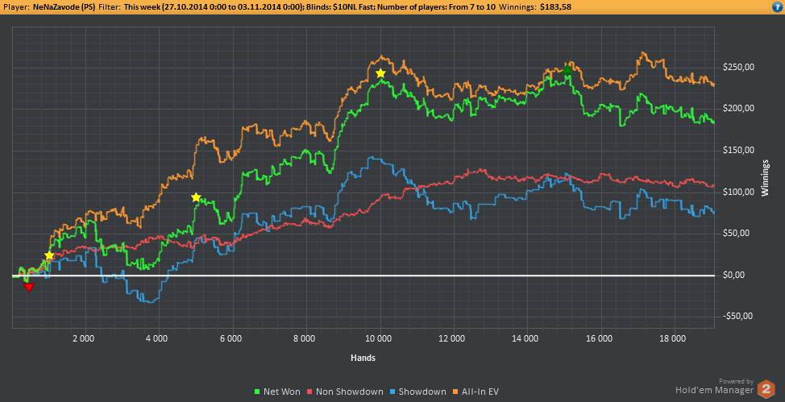Viewport: 785px width, 402px height.
Task: Click the green Net Won color swatch
Action: pos(258,392)
